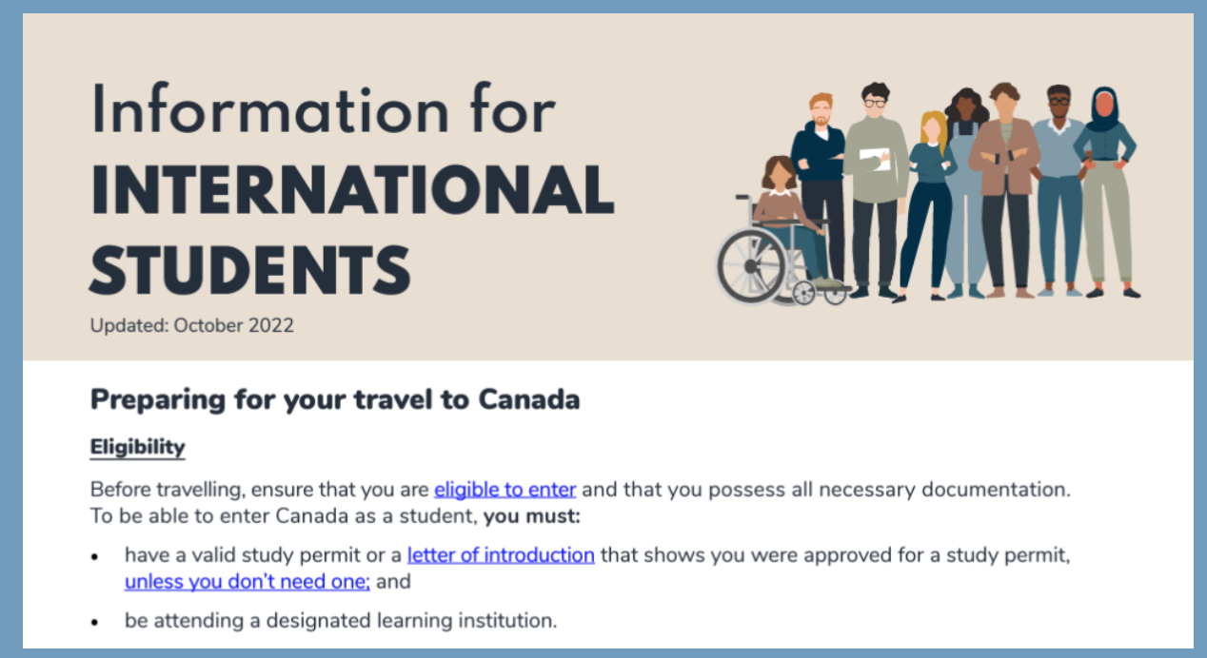1207x658 pixels.
Task: Click the woman wearing the hijab illustration
Action: (1105, 192)
